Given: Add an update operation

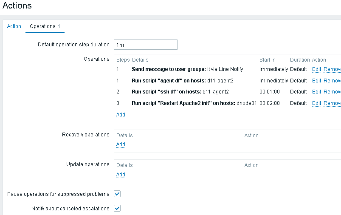Looking at the screenshot, I should point(121,175).
